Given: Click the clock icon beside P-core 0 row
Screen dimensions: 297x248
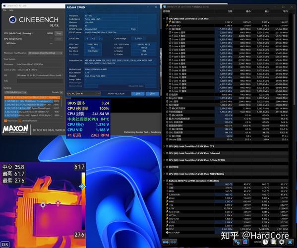Looking at the screenshot, I should click(x=170, y=32).
